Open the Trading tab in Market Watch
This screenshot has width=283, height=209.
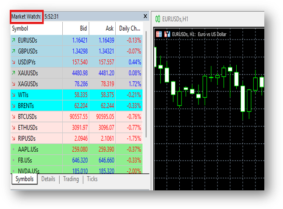71,179
